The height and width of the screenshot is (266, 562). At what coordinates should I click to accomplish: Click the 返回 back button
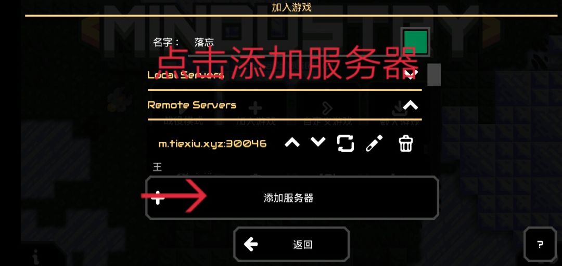[291, 245]
